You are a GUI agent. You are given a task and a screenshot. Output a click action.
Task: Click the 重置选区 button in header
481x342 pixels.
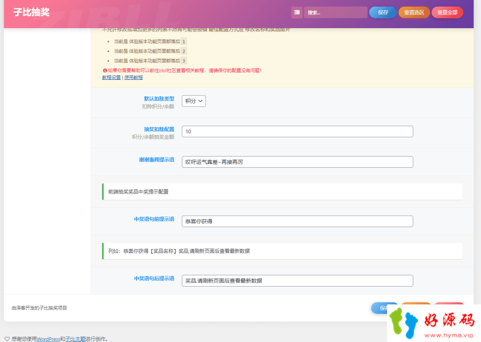coord(414,13)
